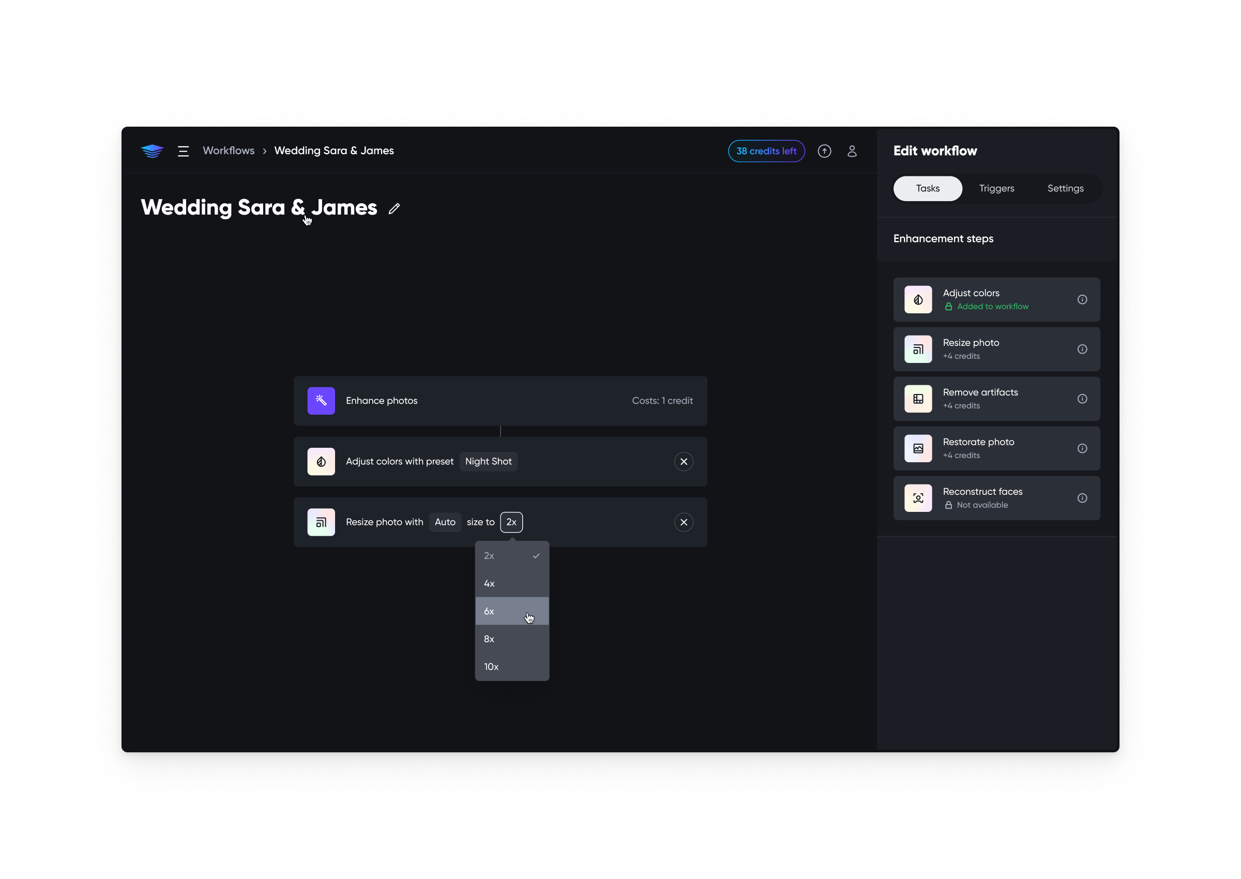The image size is (1241, 879).
Task: Show info for Resize photo
Action: 1081,349
